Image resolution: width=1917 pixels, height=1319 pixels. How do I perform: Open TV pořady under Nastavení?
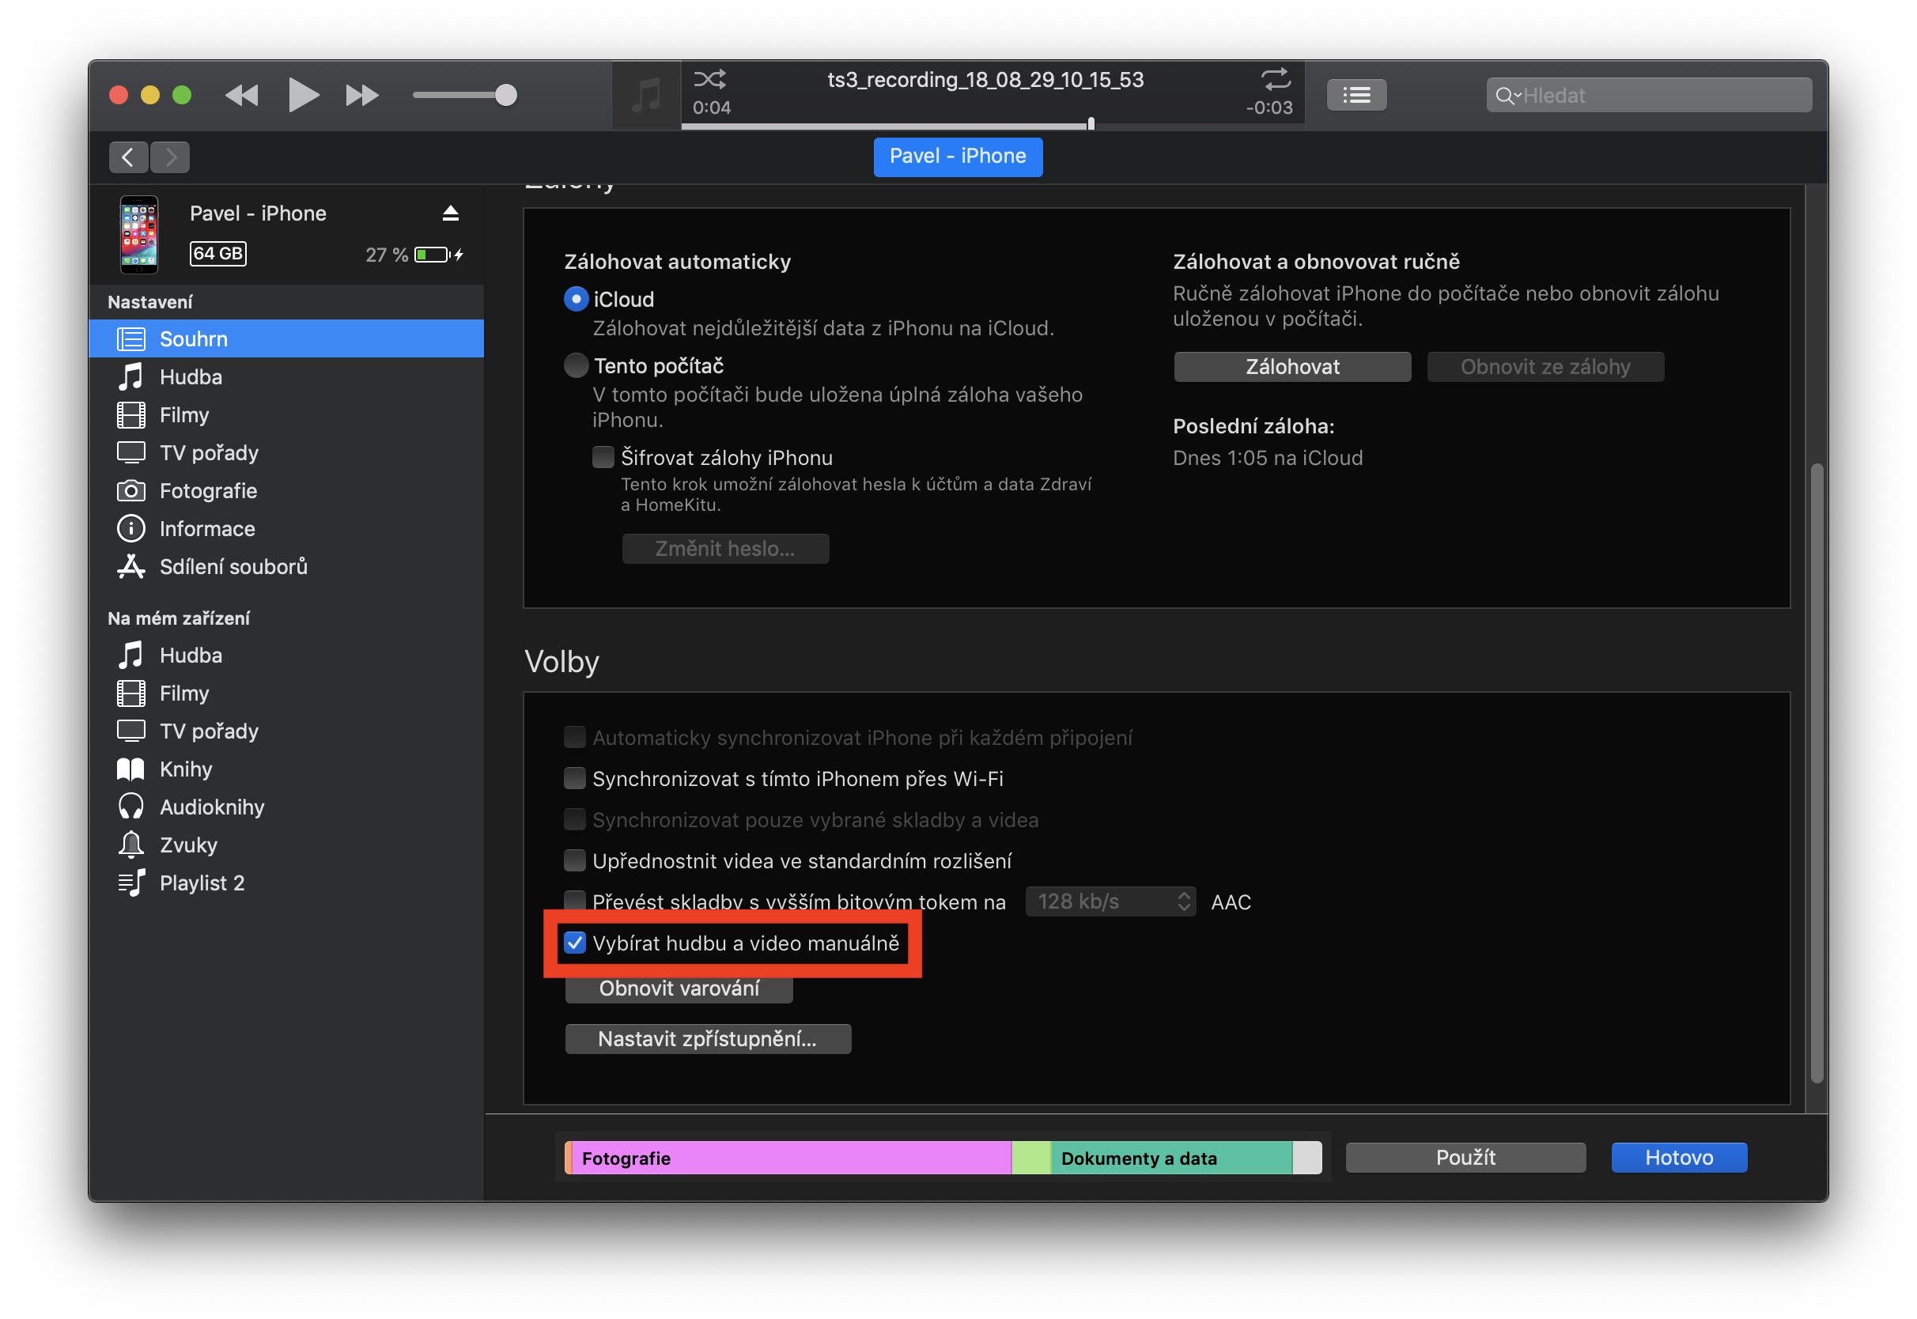(x=286, y=453)
